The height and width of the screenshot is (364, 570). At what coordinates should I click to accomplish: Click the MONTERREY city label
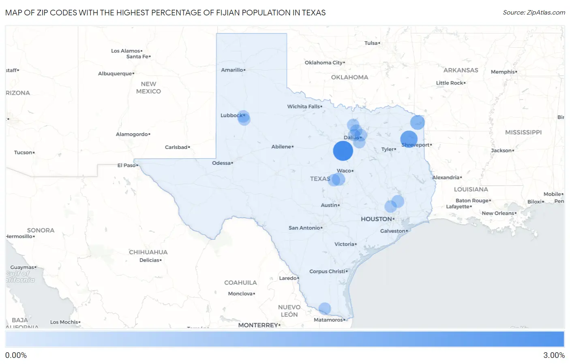[258, 325]
